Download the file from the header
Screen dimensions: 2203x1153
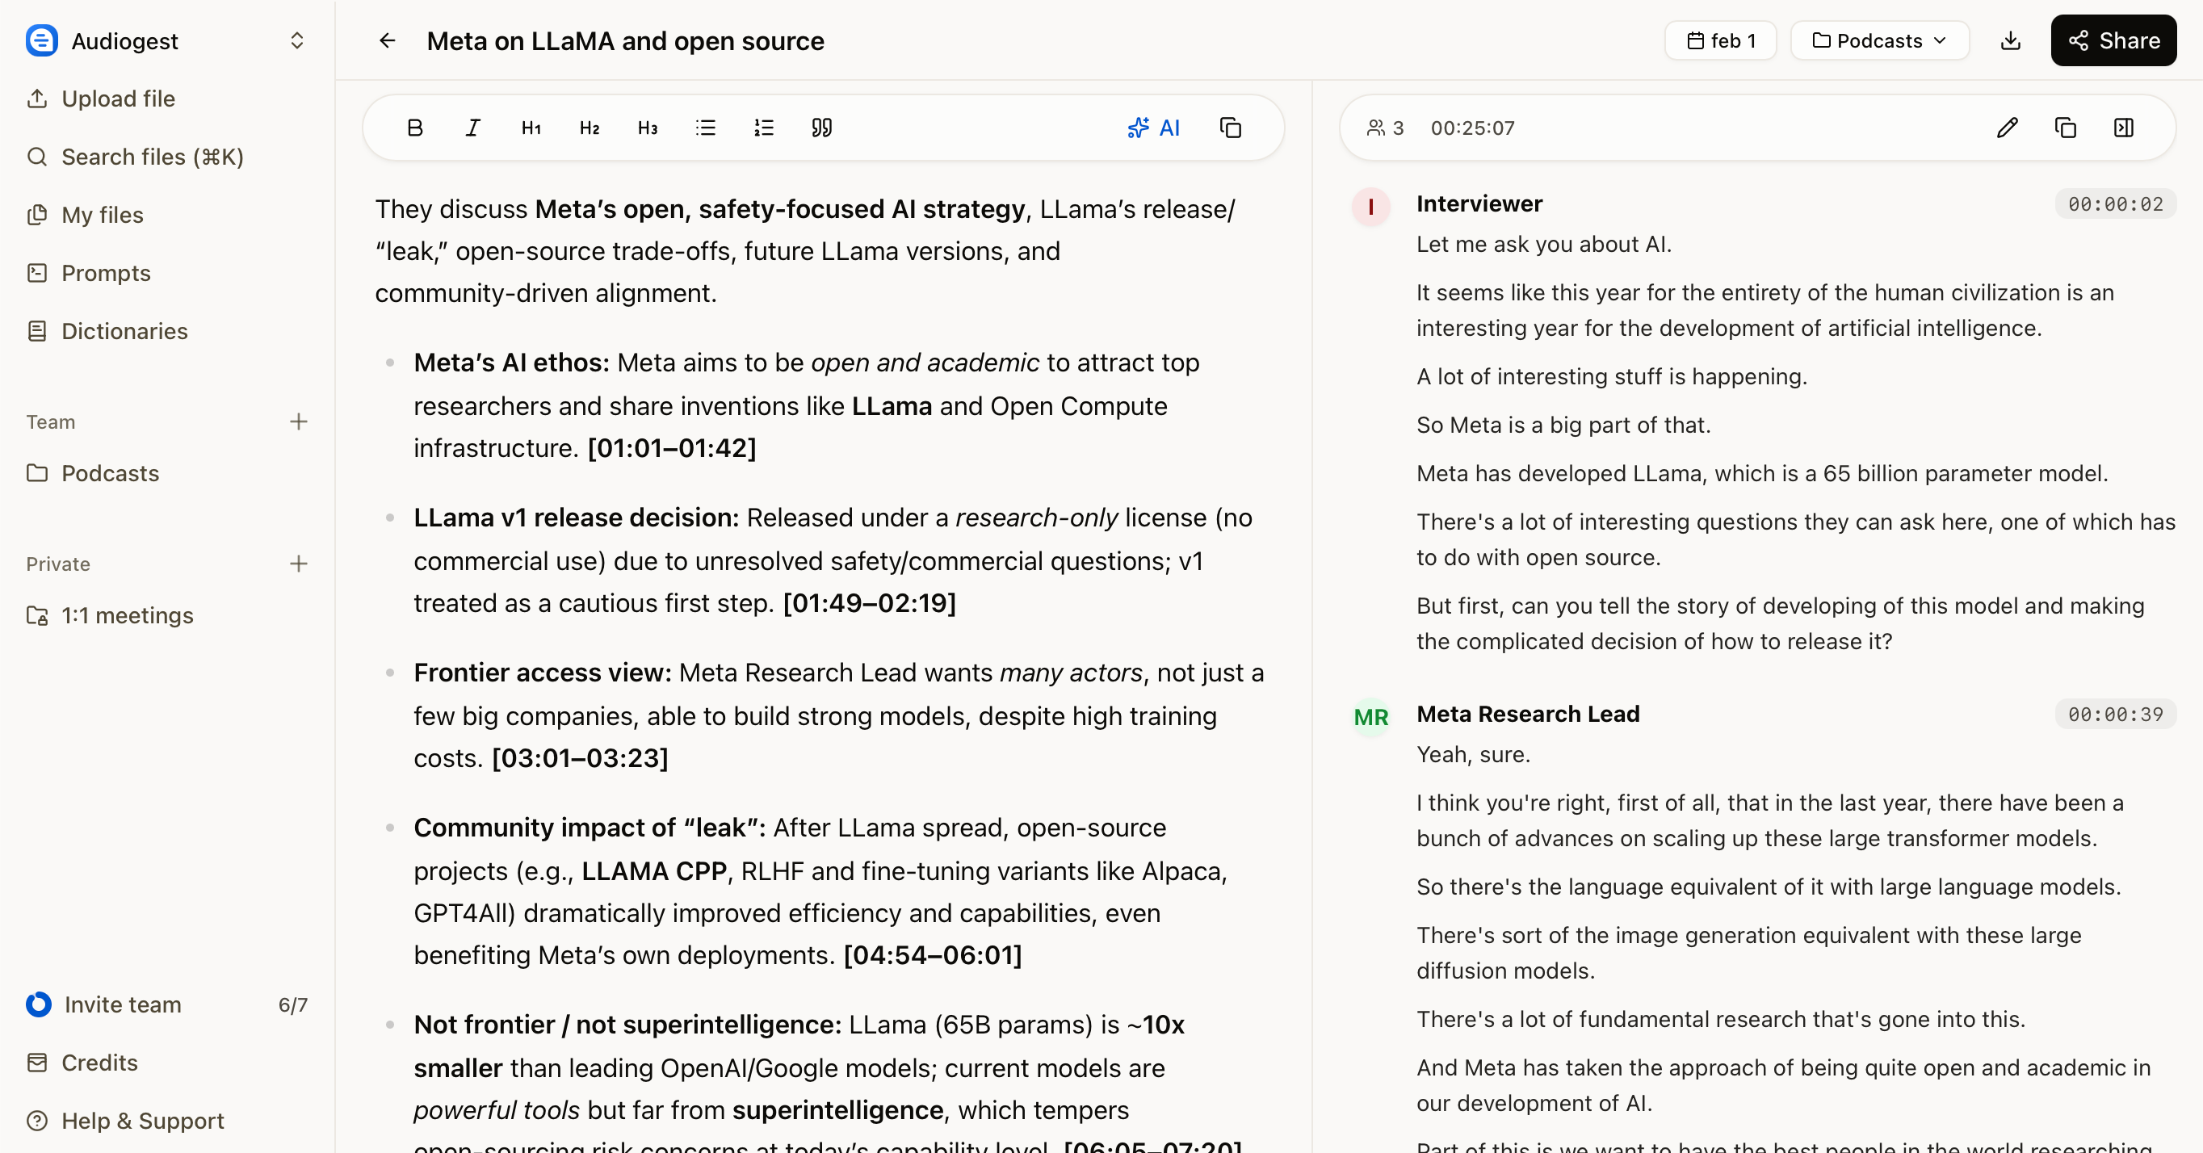tap(2012, 40)
